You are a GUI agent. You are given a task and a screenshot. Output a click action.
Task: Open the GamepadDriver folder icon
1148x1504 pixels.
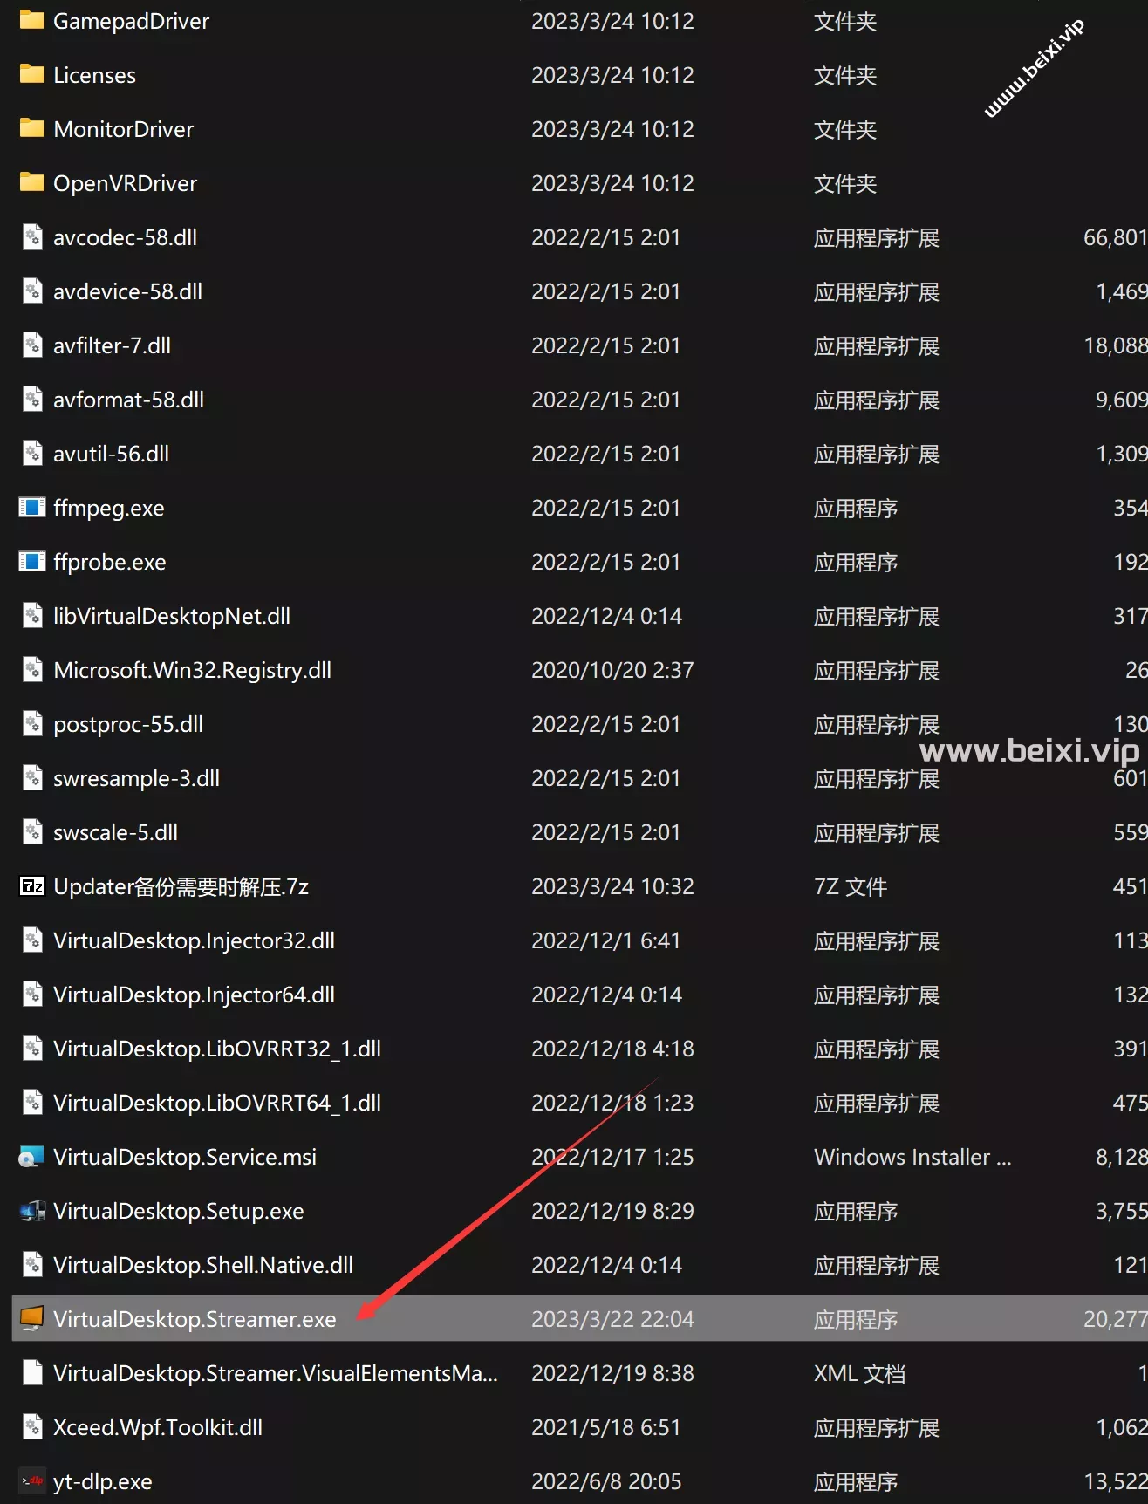pos(32,20)
